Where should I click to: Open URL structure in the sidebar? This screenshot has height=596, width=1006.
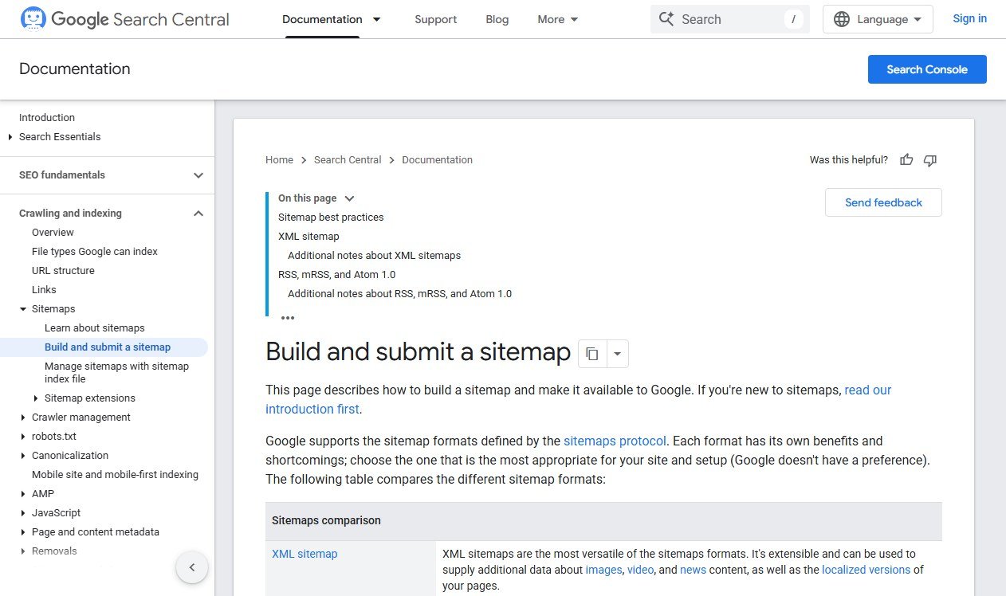(63, 271)
